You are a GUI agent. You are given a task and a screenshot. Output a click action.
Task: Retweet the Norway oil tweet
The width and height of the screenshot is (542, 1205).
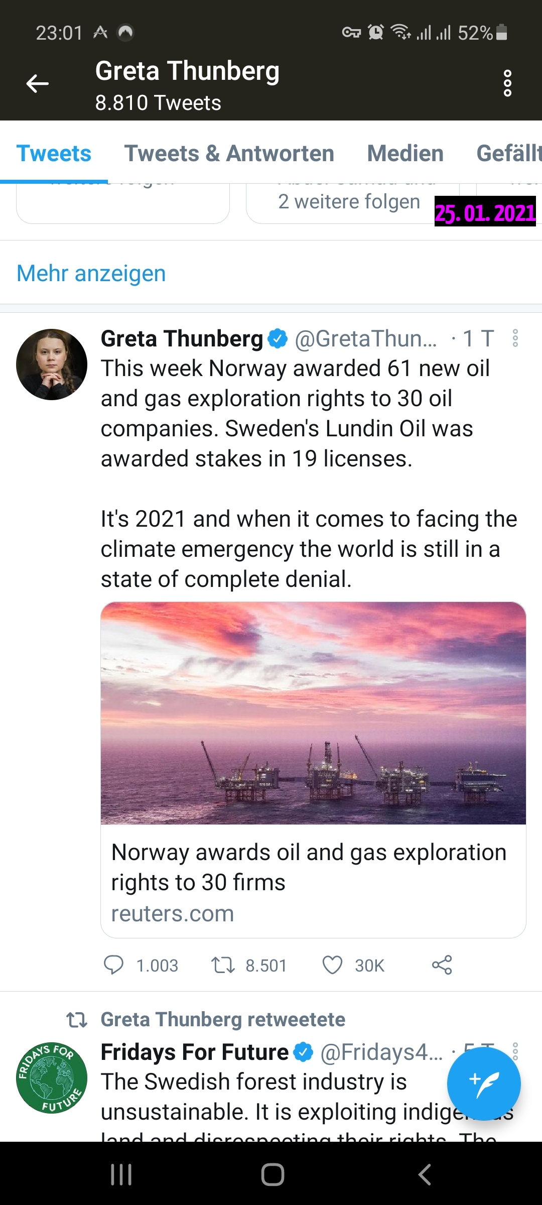(x=223, y=965)
